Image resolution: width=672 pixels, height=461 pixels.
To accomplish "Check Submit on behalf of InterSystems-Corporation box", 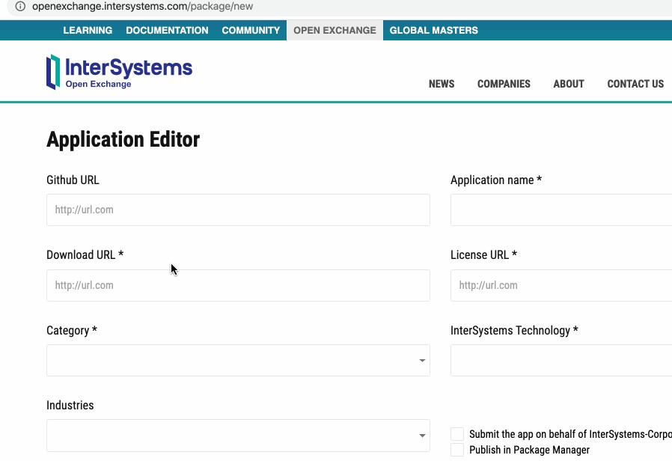I will pos(457,434).
